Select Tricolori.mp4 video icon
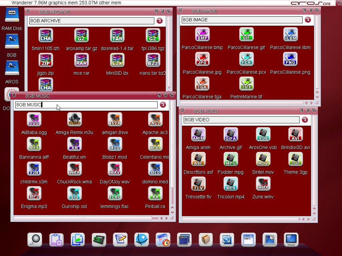342x256 pixels. (x=231, y=184)
